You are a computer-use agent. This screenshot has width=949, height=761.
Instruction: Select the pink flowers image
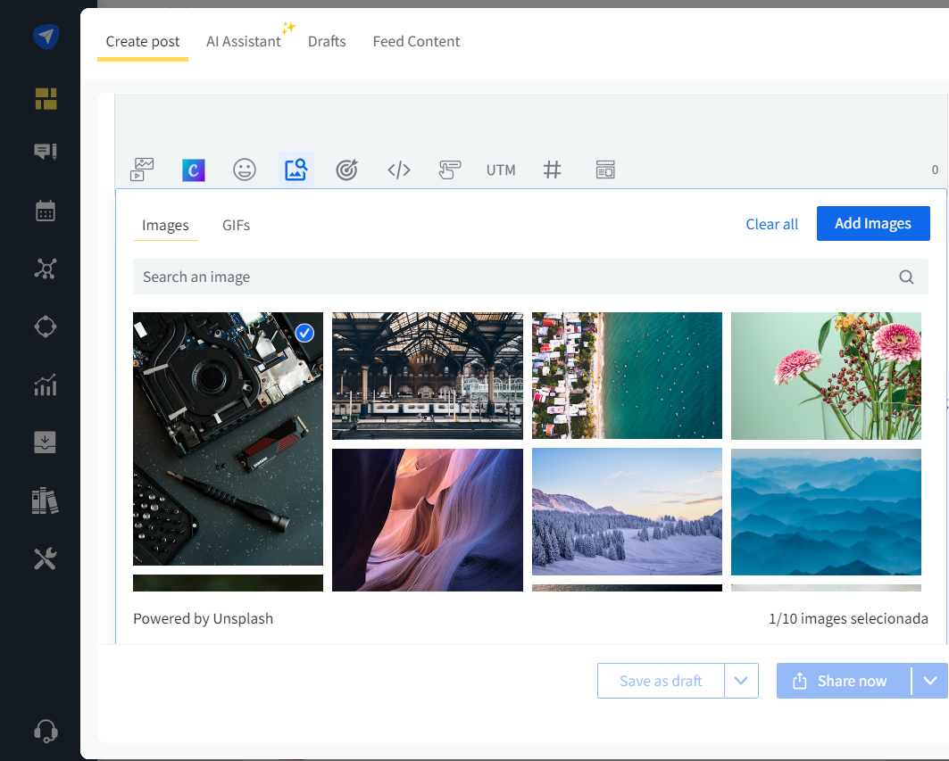pyautogui.click(x=826, y=376)
